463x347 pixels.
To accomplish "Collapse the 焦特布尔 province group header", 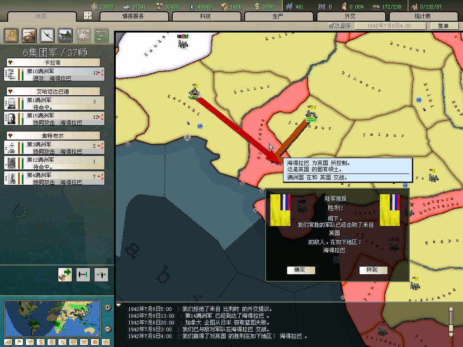I will (53, 136).
